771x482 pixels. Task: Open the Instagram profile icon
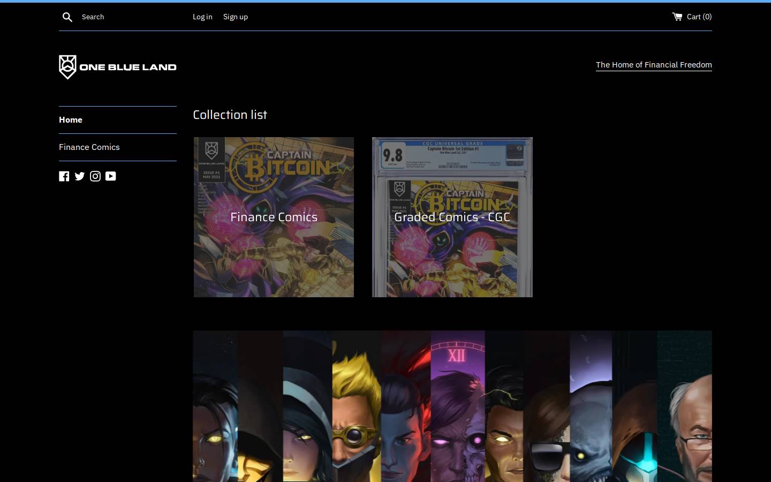(x=95, y=176)
